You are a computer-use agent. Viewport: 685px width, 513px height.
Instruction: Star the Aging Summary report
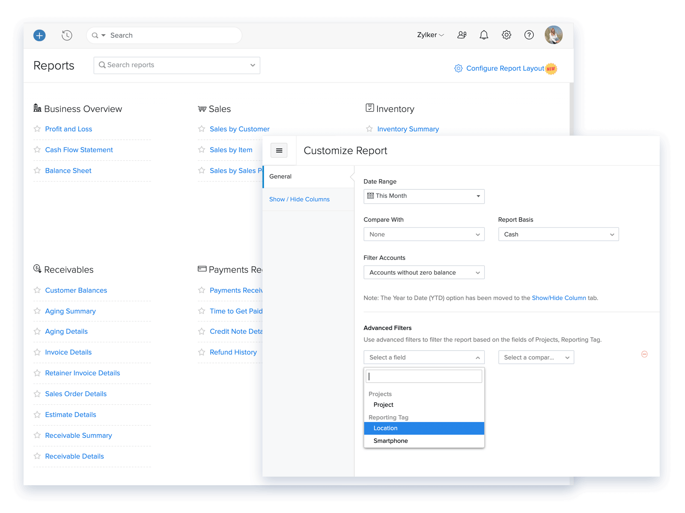point(37,311)
